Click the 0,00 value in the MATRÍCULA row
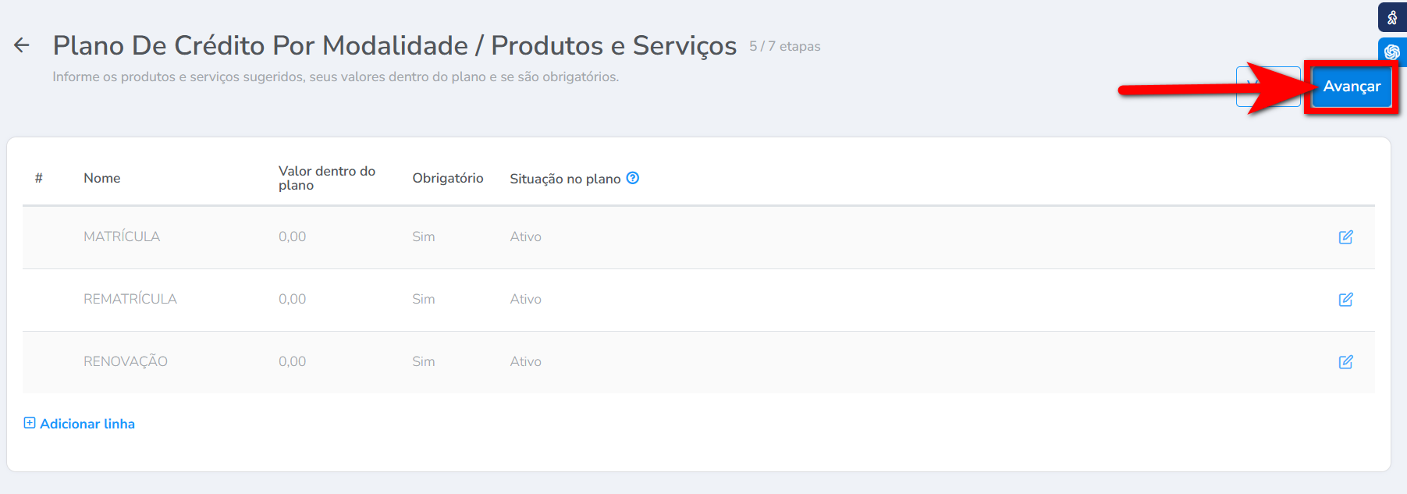 point(293,236)
